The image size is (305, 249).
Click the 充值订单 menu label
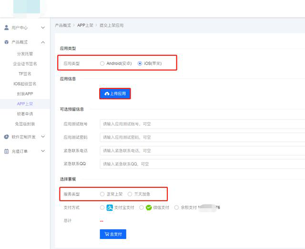tap(20, 151)
